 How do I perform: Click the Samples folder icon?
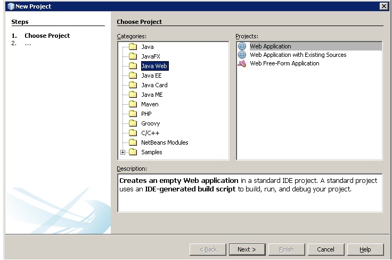click(133, 152)
